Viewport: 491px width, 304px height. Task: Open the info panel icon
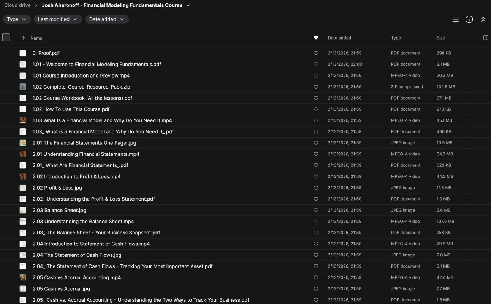click(x=469, y=19)
